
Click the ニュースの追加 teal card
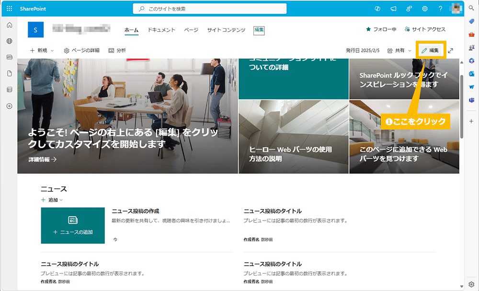(73, 226)
